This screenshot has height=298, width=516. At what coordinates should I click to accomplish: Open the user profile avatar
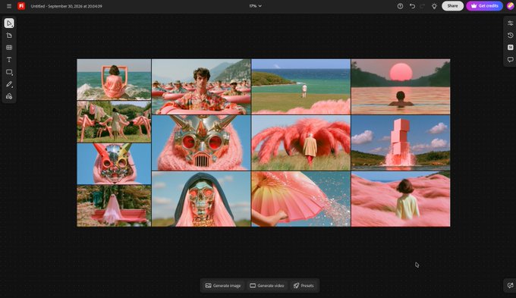[x=511, y=6]
